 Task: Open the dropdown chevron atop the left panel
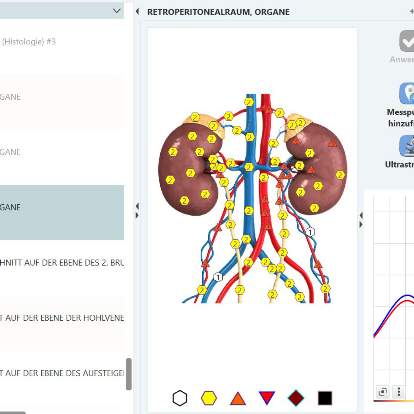[x=117, y=11]
